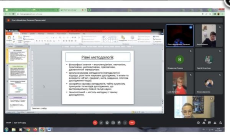Open the orange File tab in PowerPoint
Viewport: 230px width, 139px height.
(x=8, y=34)
